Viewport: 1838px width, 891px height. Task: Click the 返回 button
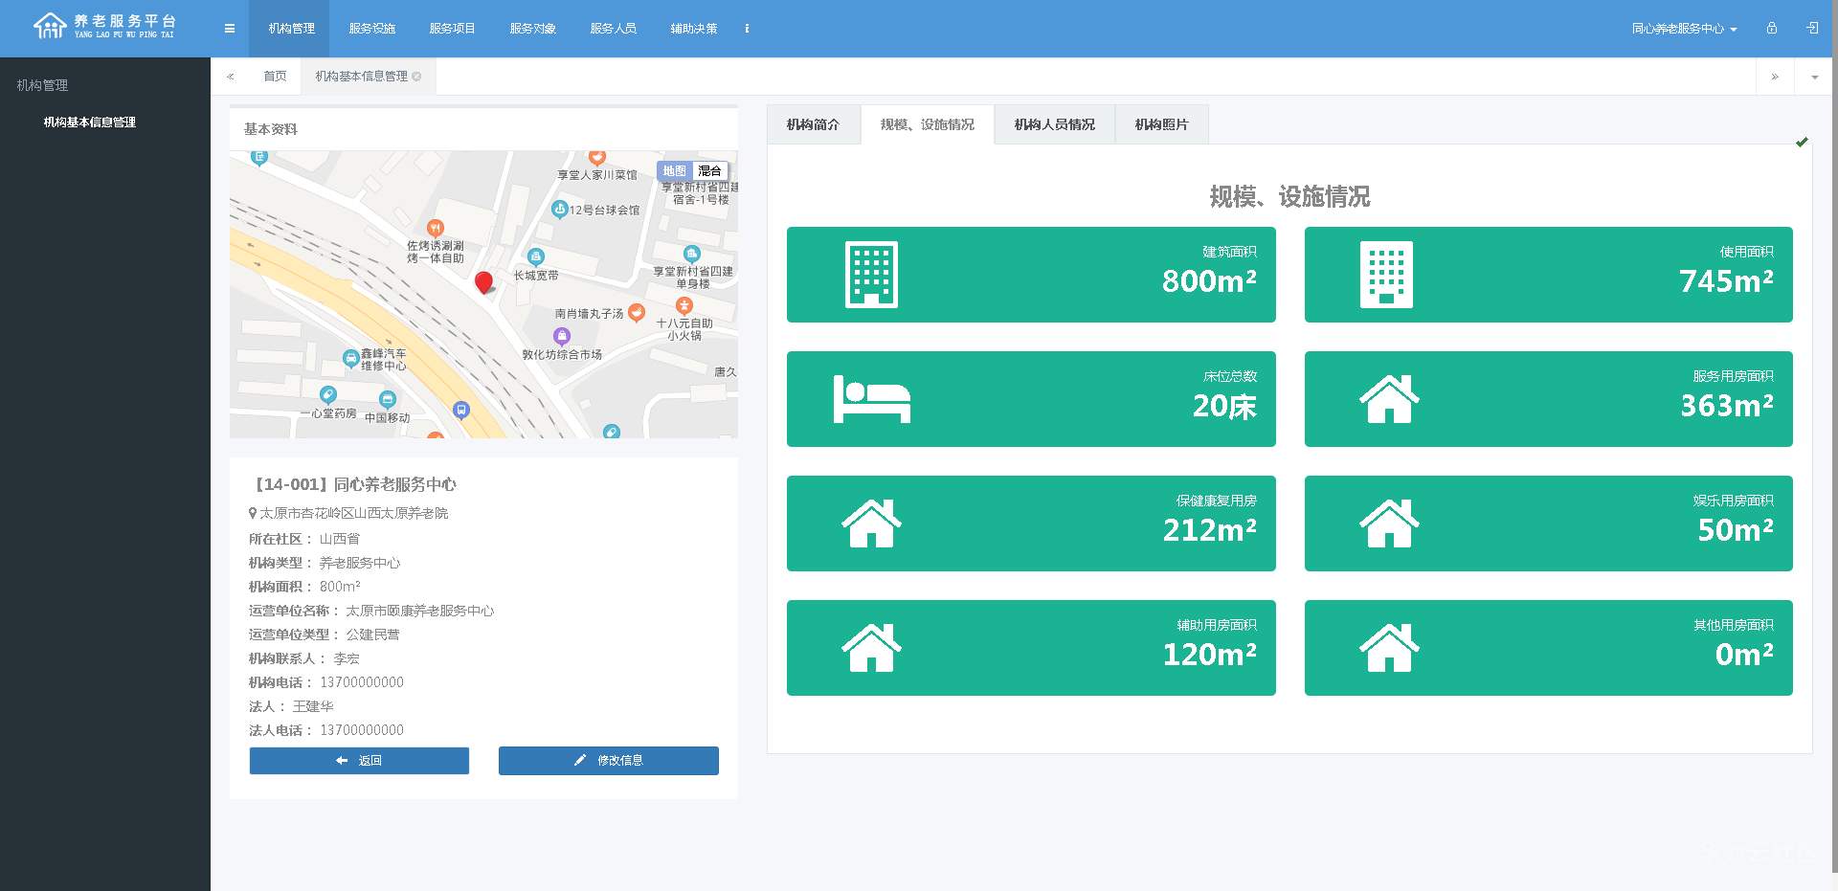pyautogui.click(x=359, y=761)
